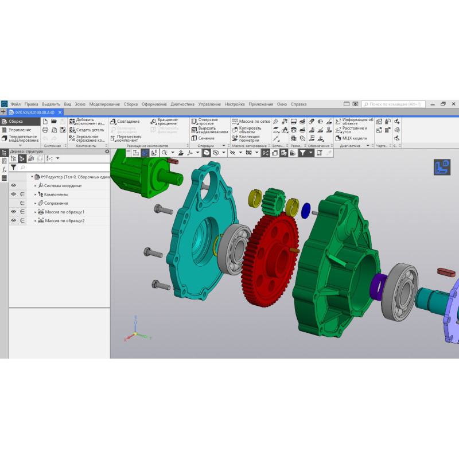Toggle visibility of Массив по образцу:2
Viewport: 459px width, 459px height.
click(14, 220)
